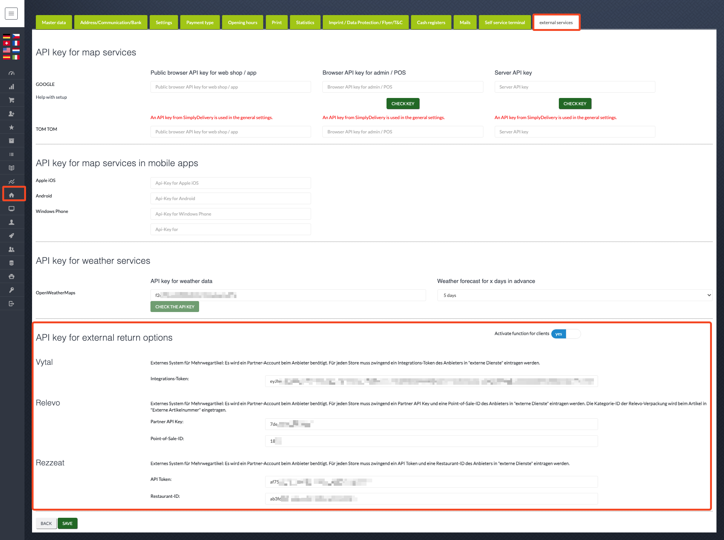Viewport: 724px width, 540px height.
Task: Switch to the Payment type tab
Action: point(200,23)
